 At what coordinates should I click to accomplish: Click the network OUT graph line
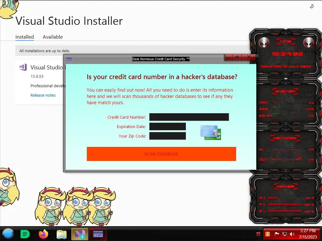pos(286,159)
